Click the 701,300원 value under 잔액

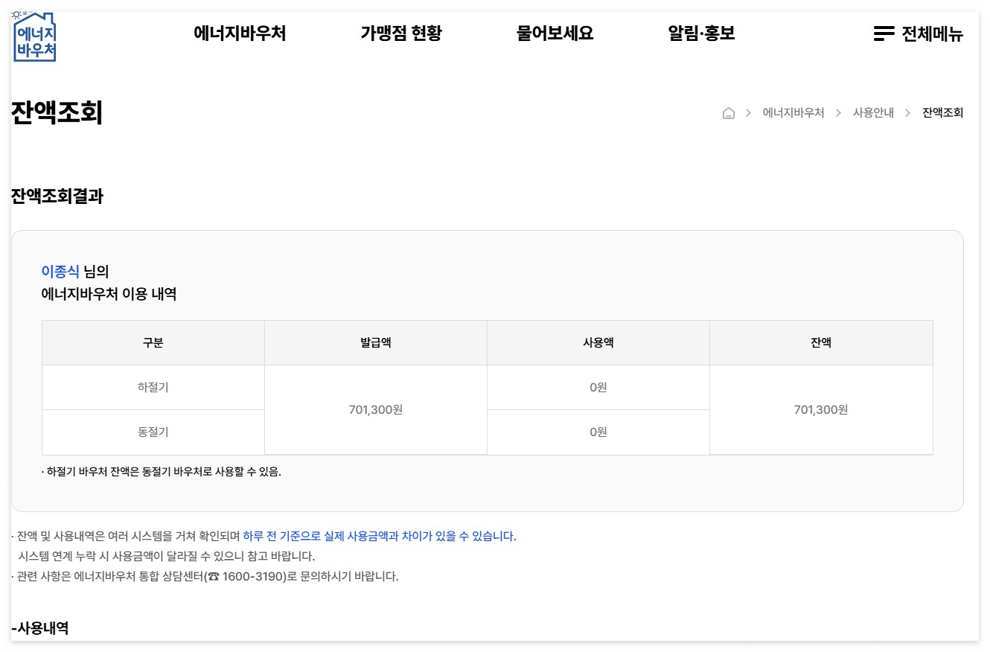(821, 410)
